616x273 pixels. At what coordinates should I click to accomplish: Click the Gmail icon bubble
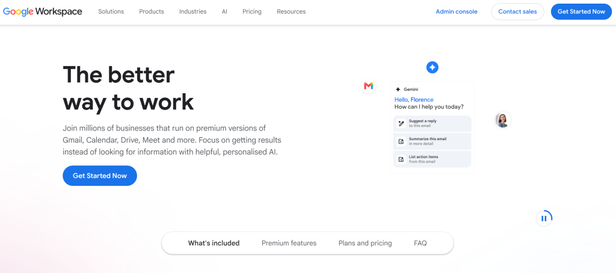pyautogui.click(x=369, y=85)
